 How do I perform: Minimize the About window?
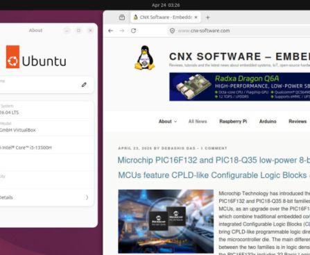[67, 31]
